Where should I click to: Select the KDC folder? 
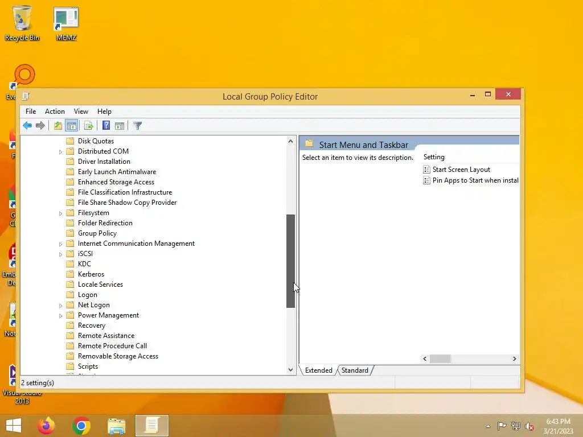tap(84, 264)
